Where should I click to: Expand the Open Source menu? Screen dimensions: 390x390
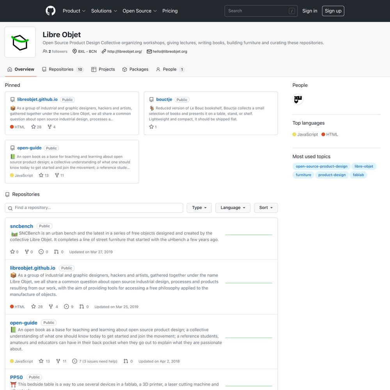click(x=140, y=11)
